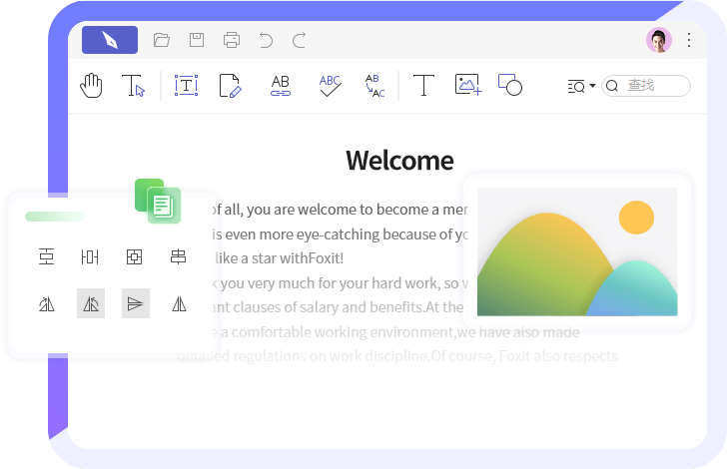Toggle the highlighted vertical flip icon
727x469 pixels.
(136, 303)
